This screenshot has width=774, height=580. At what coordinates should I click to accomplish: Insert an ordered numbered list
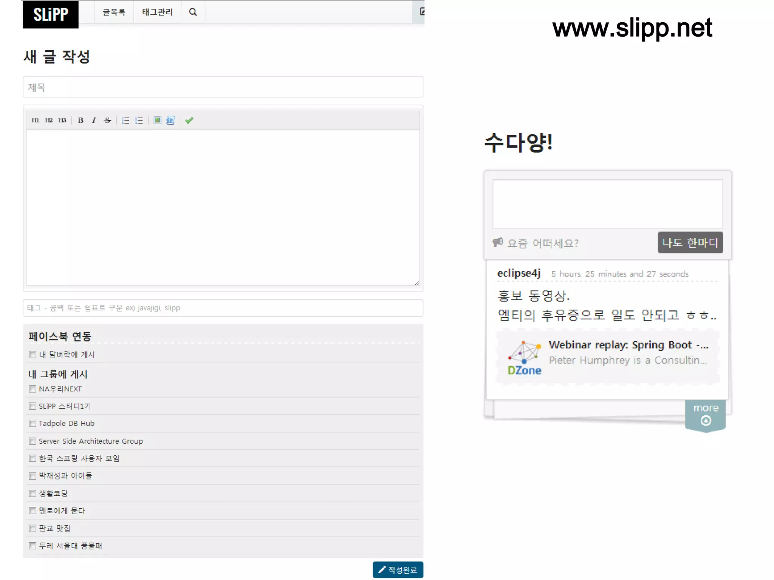click(x=139, y=120)
